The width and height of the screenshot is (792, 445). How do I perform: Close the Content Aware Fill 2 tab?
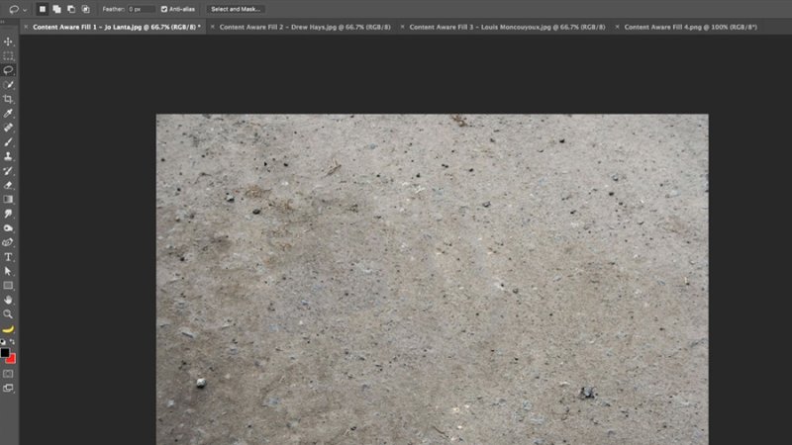click(x=212, y=28)
